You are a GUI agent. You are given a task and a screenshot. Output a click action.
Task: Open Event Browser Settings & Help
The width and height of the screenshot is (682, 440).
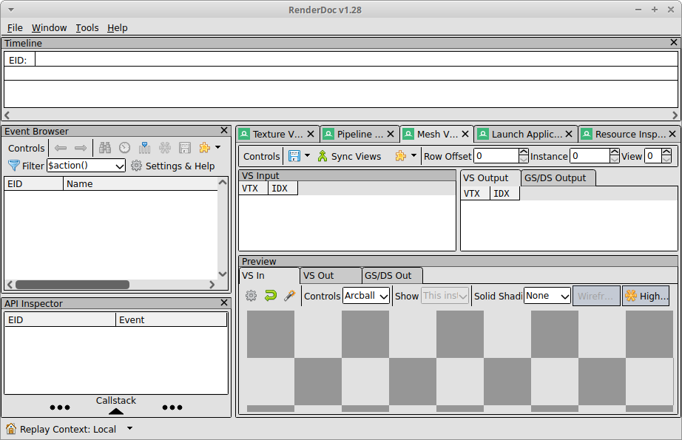(172, 166)
